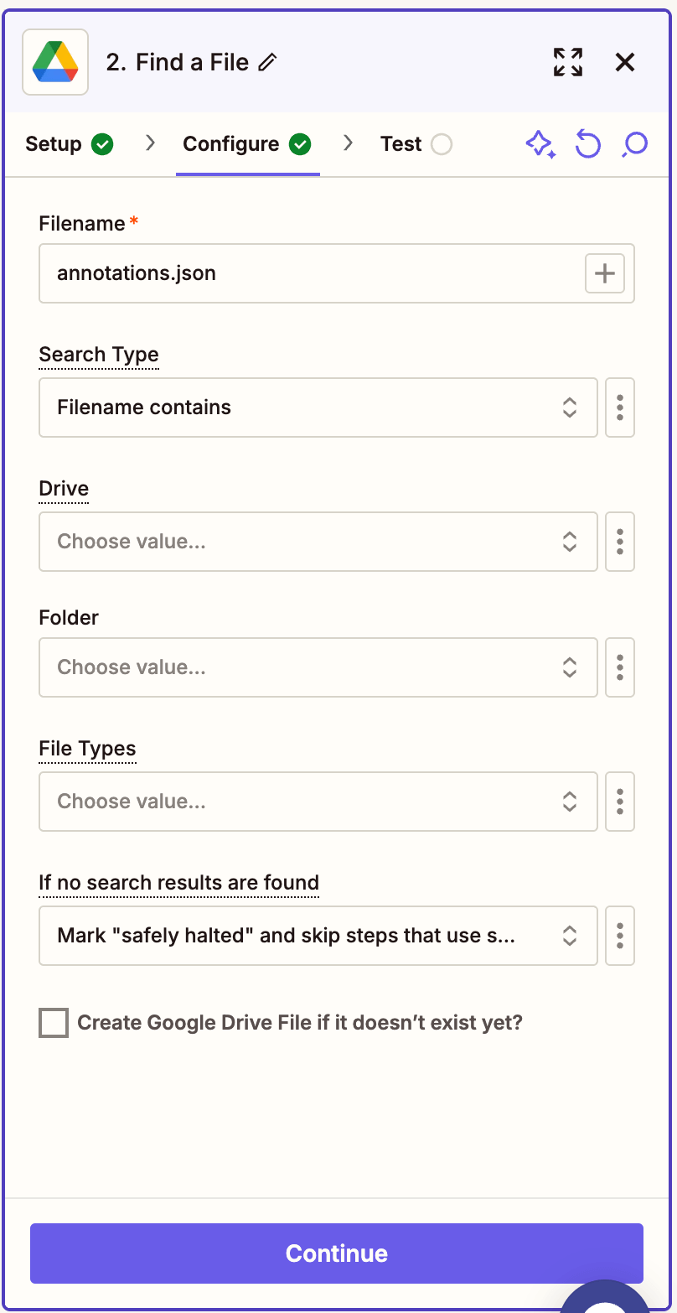Open the Search Type dropdown
677x1313 pixels.
tap(318, 407)
